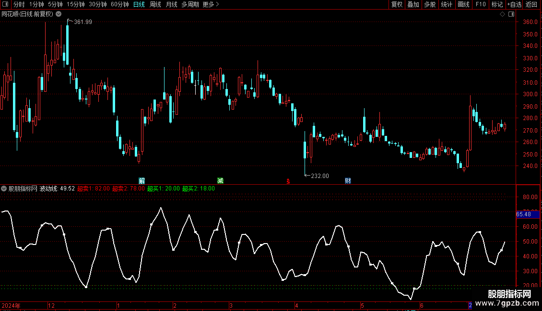Image resolution: width=542 pixels, height=311 pixels.
Task: Click the red S marker on chart
Action: 288,181
